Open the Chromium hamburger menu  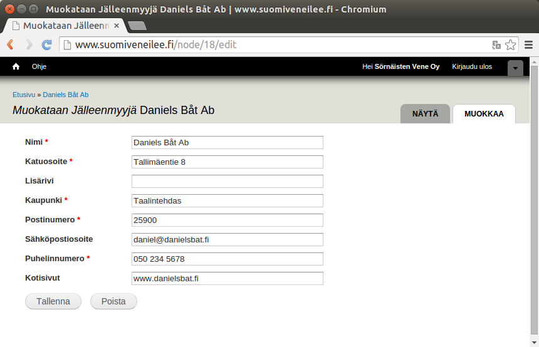tap(529, 44)
